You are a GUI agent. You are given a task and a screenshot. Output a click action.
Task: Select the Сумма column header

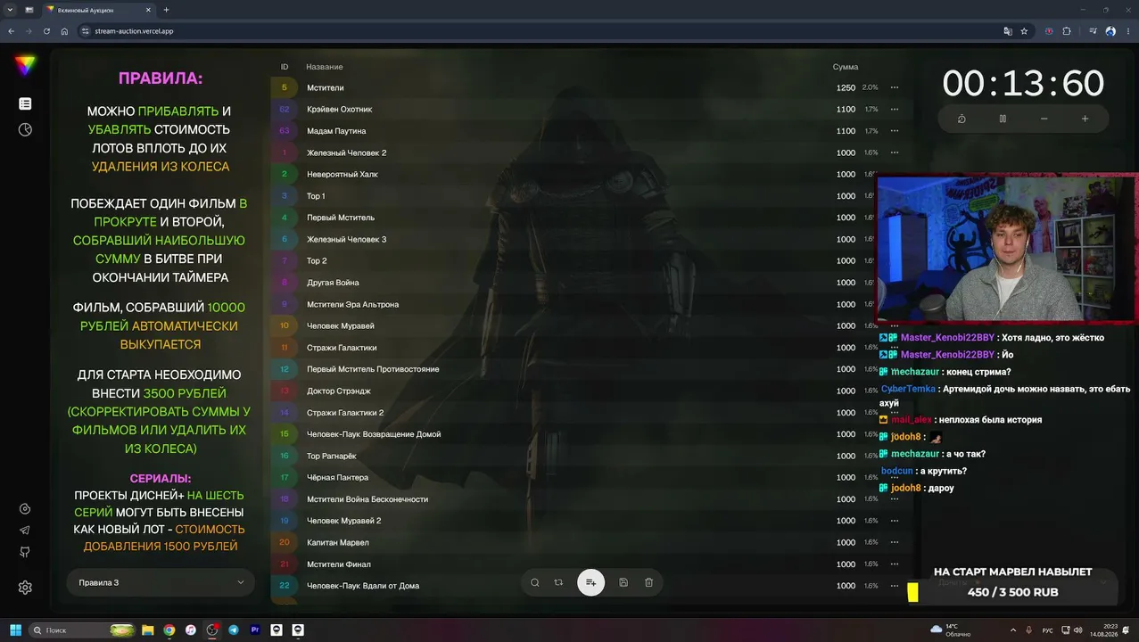click(x=845, y=67)
